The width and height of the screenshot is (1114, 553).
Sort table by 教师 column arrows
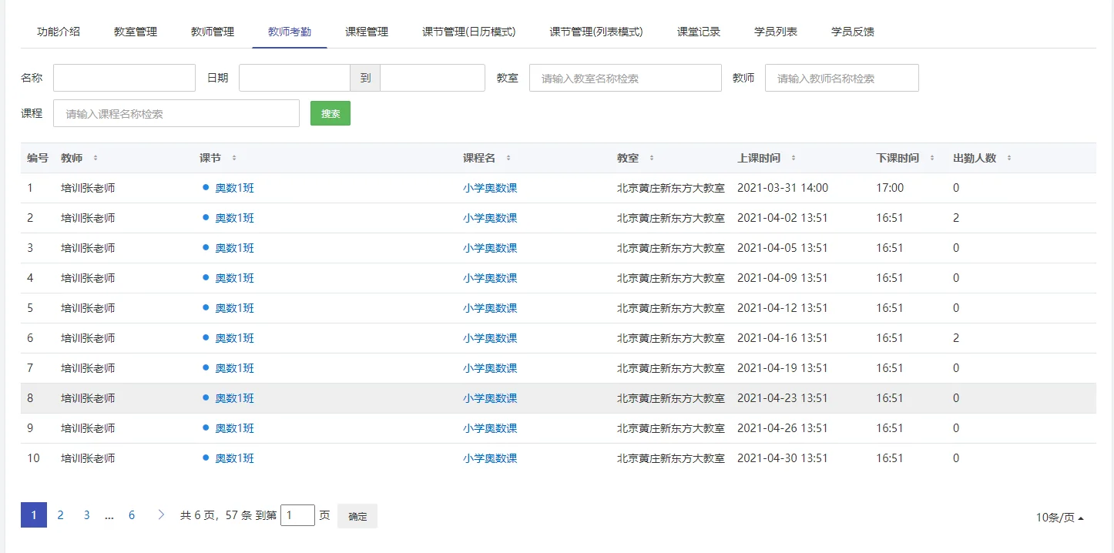point(96,158)
